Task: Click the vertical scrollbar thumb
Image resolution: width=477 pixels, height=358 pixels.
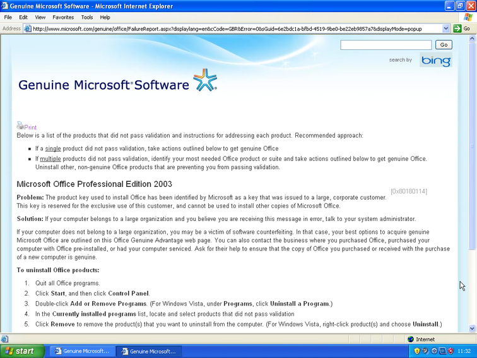Action: click(x=472, y=146)
